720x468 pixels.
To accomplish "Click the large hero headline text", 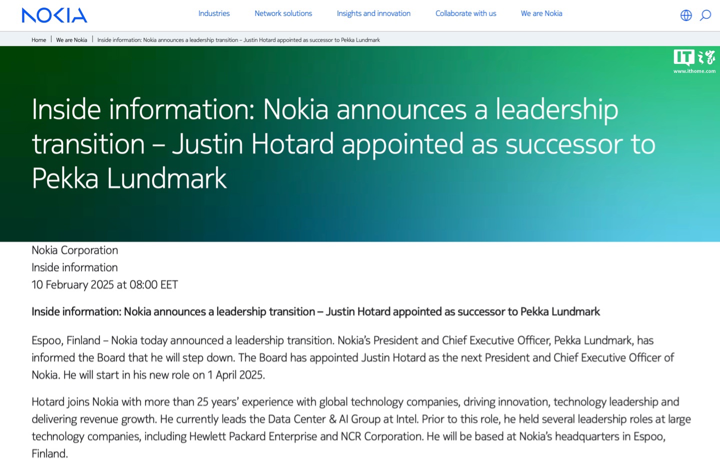I will [x=343, y=144].
